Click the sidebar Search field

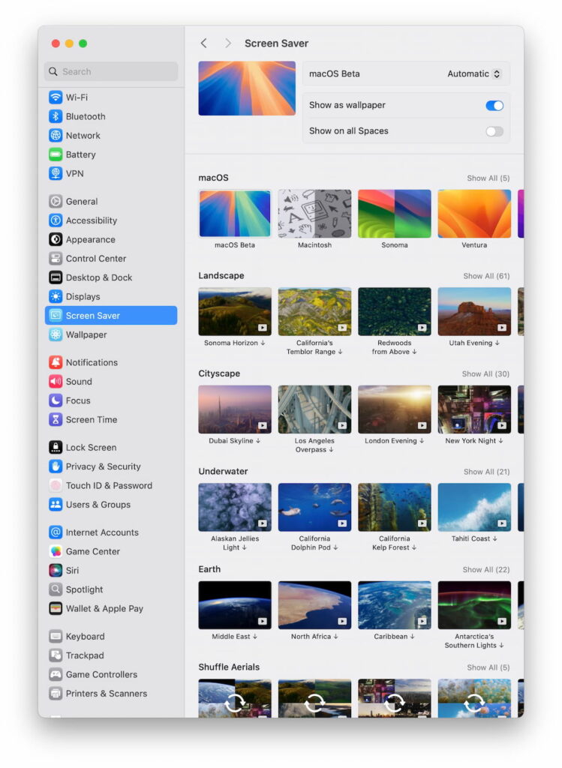coord(111,71)
